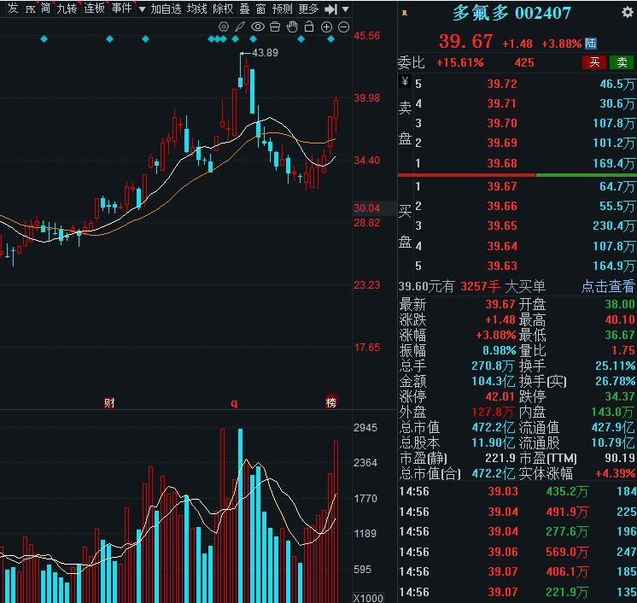Toggle the chart lock icon
The image size is (637, 603).
(309, 26)
